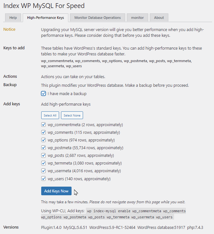This screenshot has height=234, width=214.
Task: Go to the About tab
Action: tap(159, 18)
